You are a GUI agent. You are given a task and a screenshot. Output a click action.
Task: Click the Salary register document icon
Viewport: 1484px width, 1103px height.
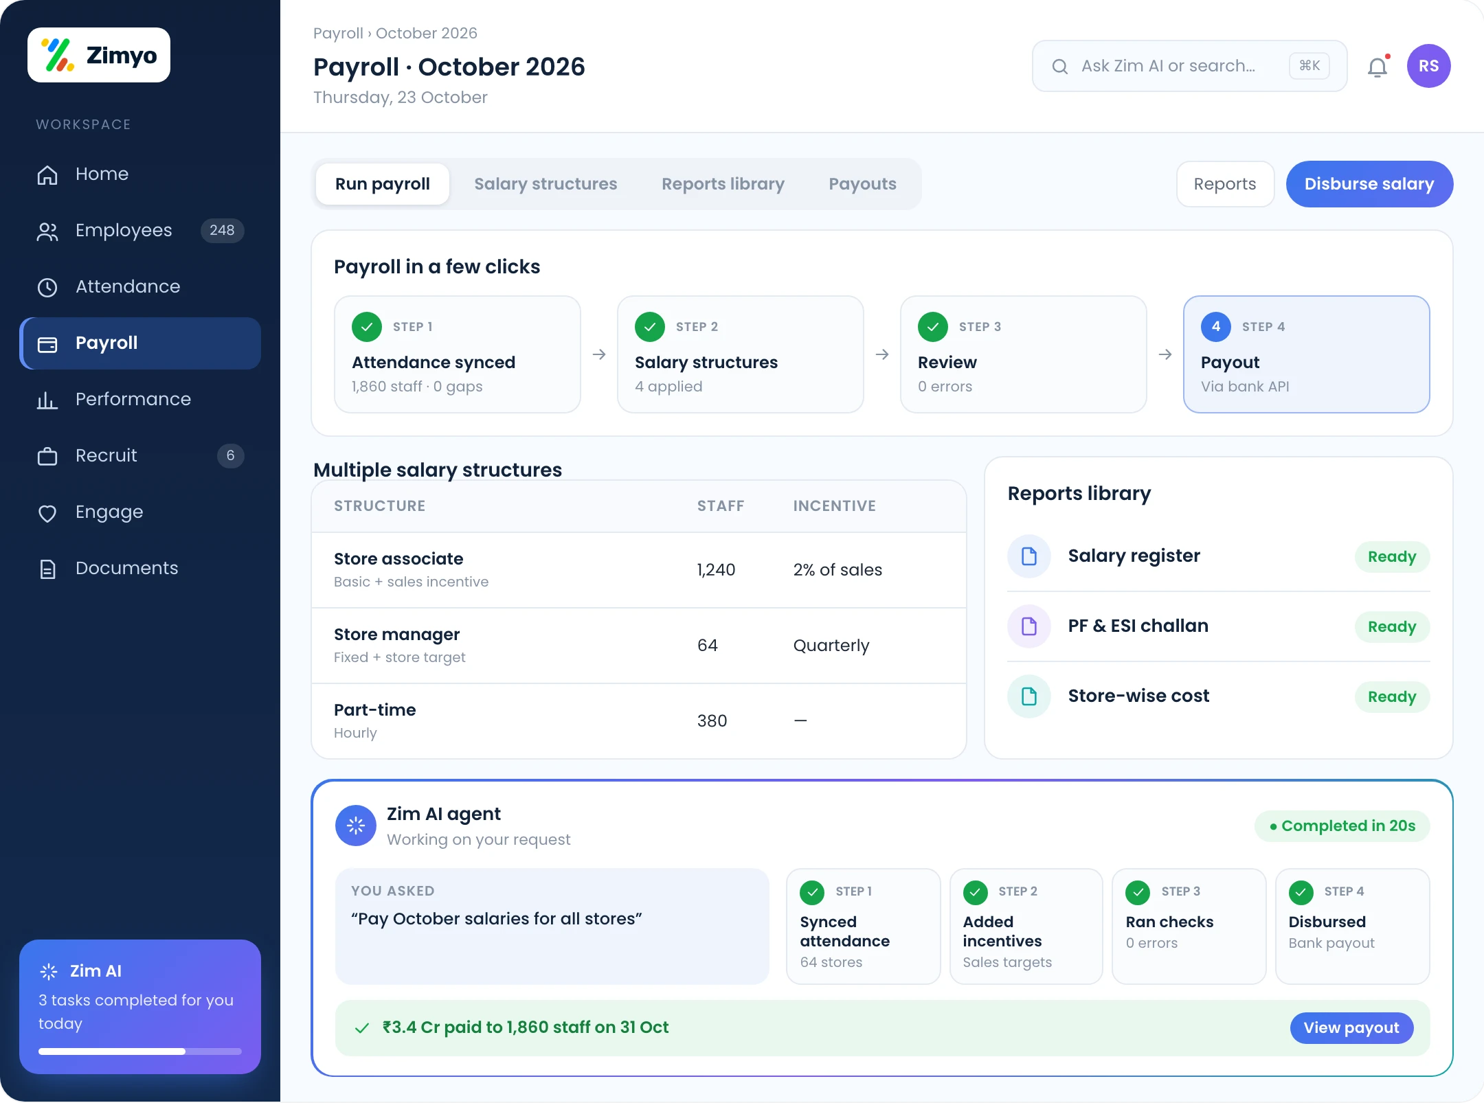pyautogui.click(x=1029, y=556)
